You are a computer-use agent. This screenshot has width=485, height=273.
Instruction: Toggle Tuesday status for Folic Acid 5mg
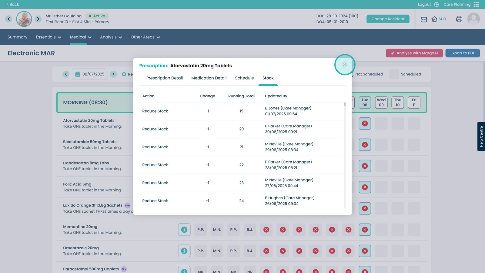coord(365,187)
